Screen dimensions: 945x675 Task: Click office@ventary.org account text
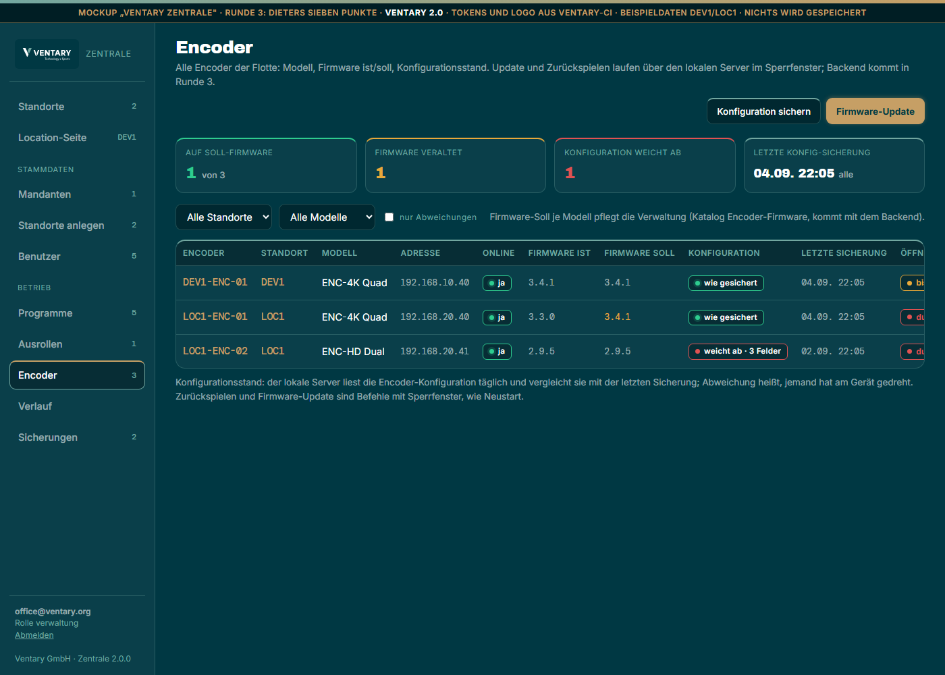(x=53, y=612)
